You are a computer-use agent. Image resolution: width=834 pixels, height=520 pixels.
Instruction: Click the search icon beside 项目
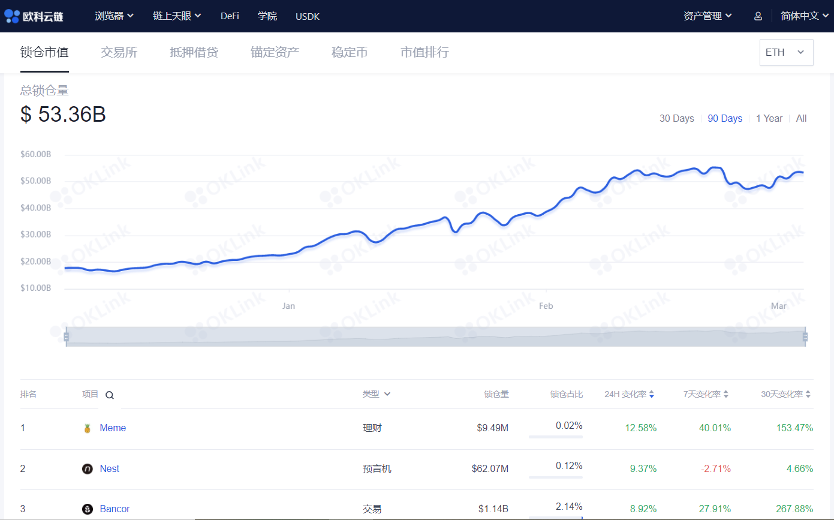point(110,395)
